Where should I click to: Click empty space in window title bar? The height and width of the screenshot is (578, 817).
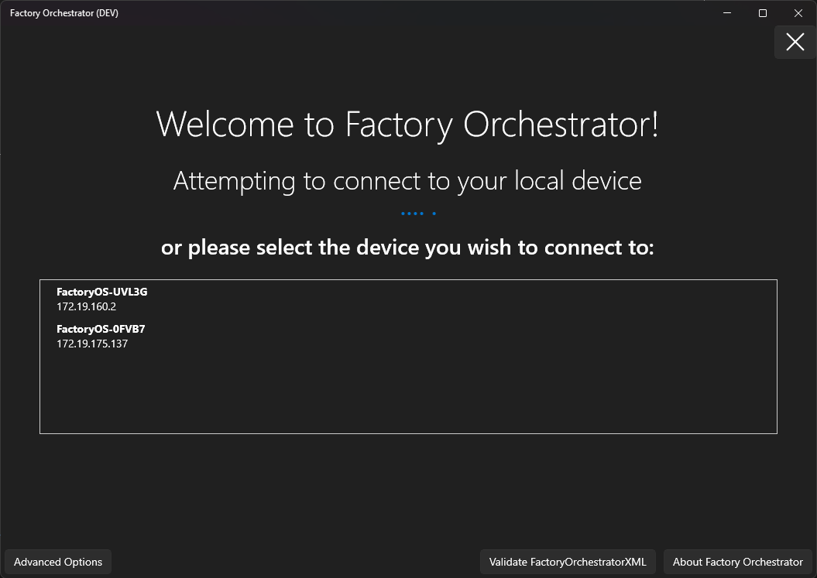[387, 13]
